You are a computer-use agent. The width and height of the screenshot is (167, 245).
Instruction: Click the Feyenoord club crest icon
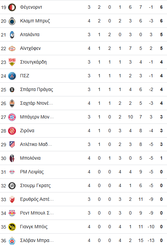(x=12, y=7)
